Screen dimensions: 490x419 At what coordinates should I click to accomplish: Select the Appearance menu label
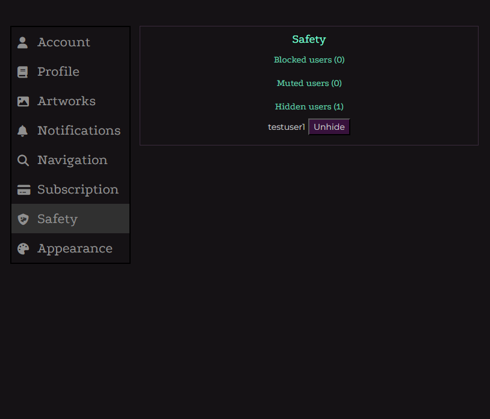(x=75, y=248)
